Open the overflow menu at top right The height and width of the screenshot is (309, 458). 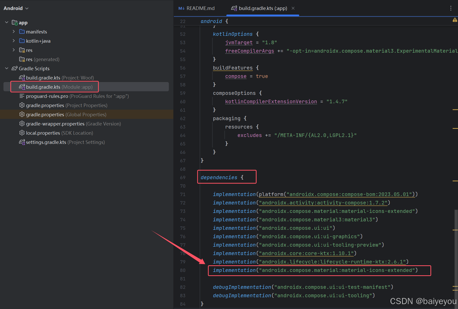[451, 8]
